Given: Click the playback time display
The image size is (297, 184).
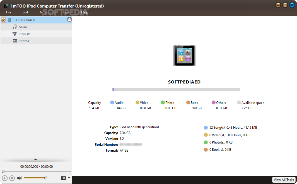Looking at the screenshot, I should 37,166.
